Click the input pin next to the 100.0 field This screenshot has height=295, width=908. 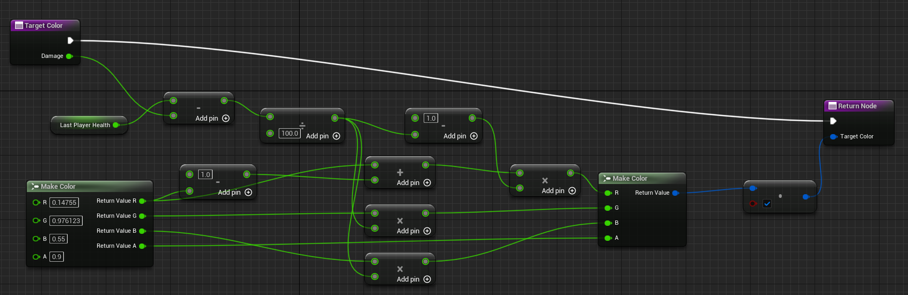tap(270, 133)
